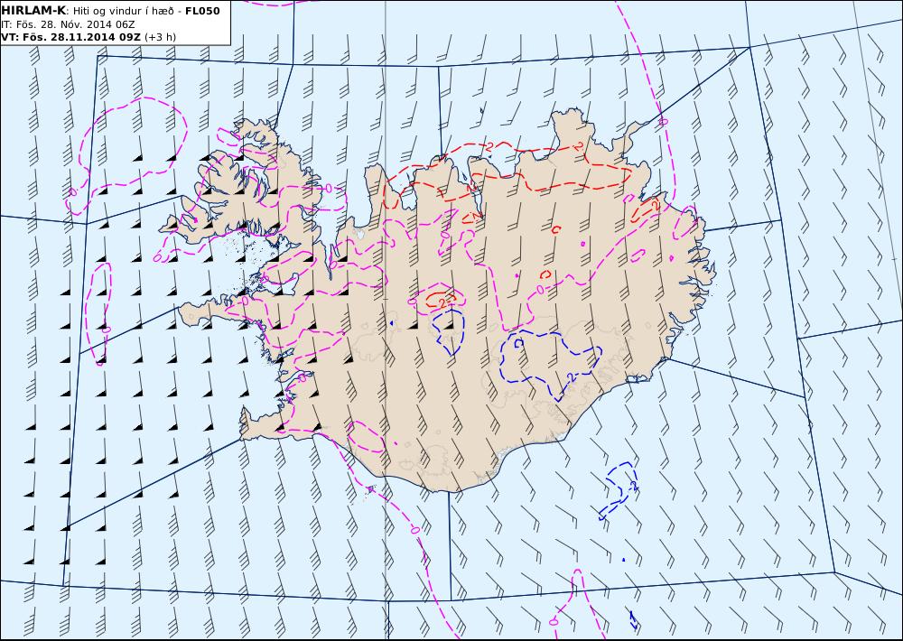Viewport: 903px width, 641px height.
Task: Click the 'Hiti og vindur í hæð' title text
Action: [x=123, y=11]
